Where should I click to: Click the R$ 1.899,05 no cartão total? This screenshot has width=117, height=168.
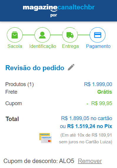point(87,118)
